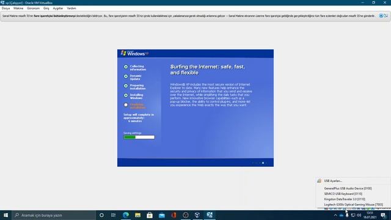Screen dimensions: 391x220
Task: Click the Preparing installation step bullet
Action: coord(126,86)
